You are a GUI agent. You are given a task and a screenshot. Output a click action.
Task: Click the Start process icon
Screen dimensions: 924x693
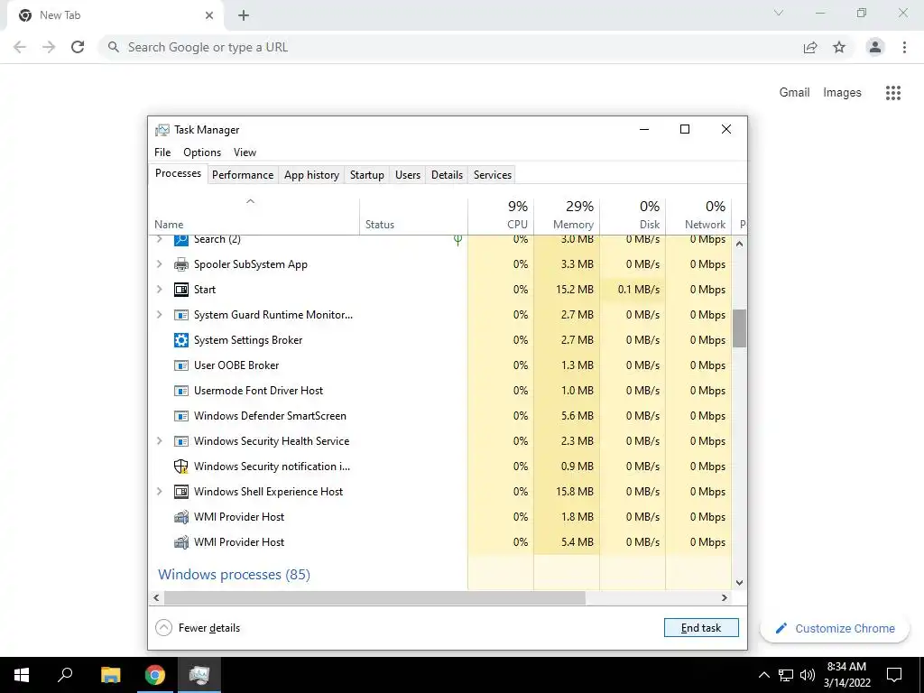[180, 290]
